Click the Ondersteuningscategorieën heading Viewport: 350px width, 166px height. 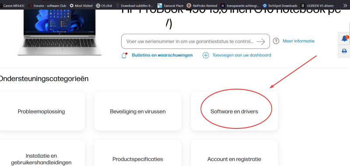pyautogui.click(x=44, y=79)
